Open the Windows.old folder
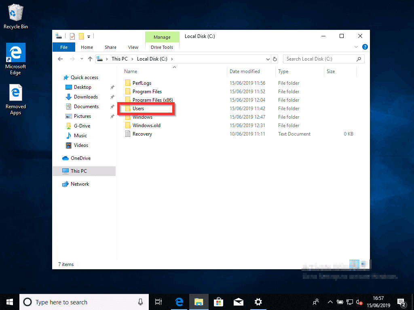This screenshot has width=414, height=310. pyautogui.click(x=147, y=125)
